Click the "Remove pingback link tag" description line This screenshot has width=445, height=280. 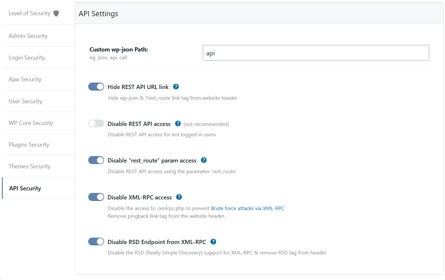pos(167,216)
